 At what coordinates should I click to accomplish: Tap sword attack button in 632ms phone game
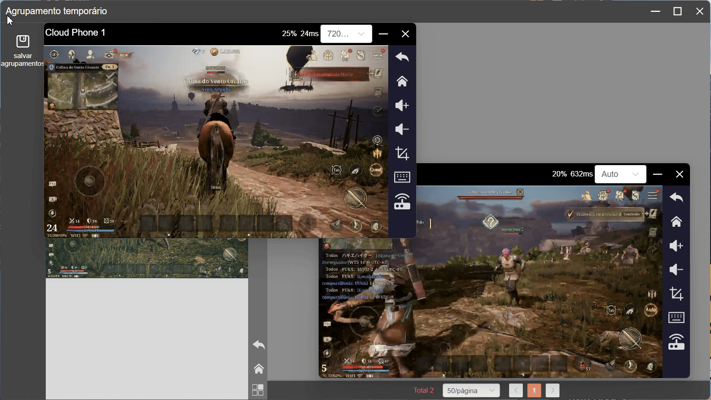[630, 338]
